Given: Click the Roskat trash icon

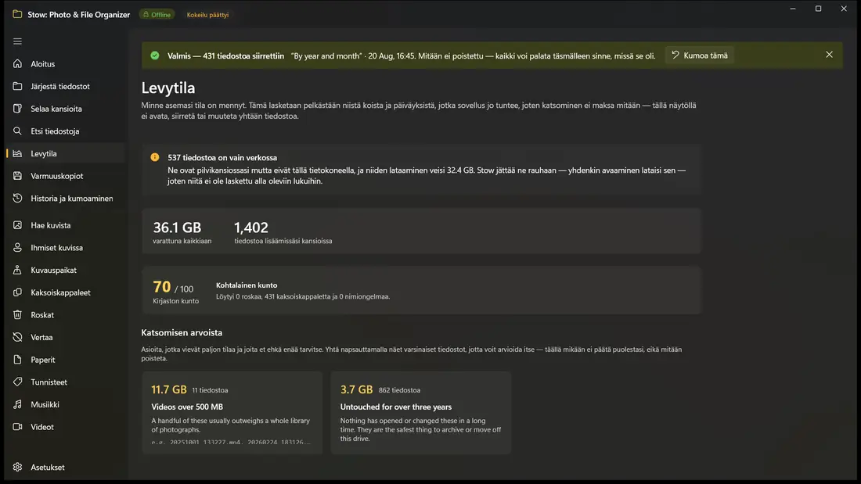Looking at the screenshot, I should coord(17,315).
